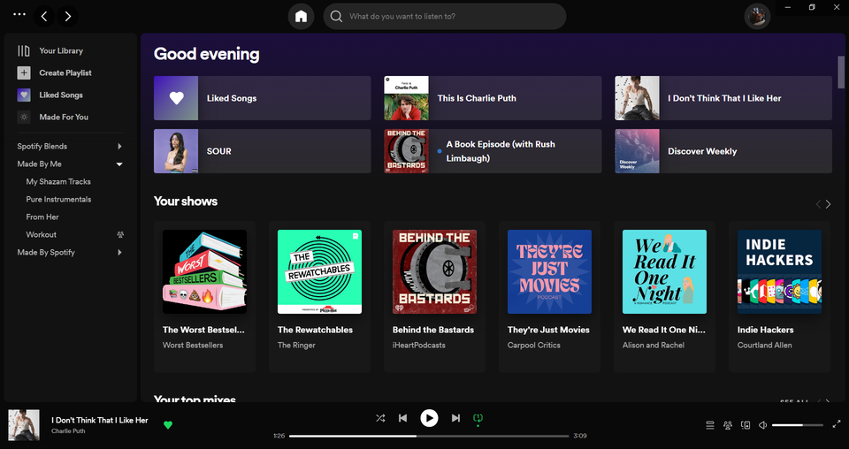
Task: Click the Your shows section heading
Action: coord(186,202)
